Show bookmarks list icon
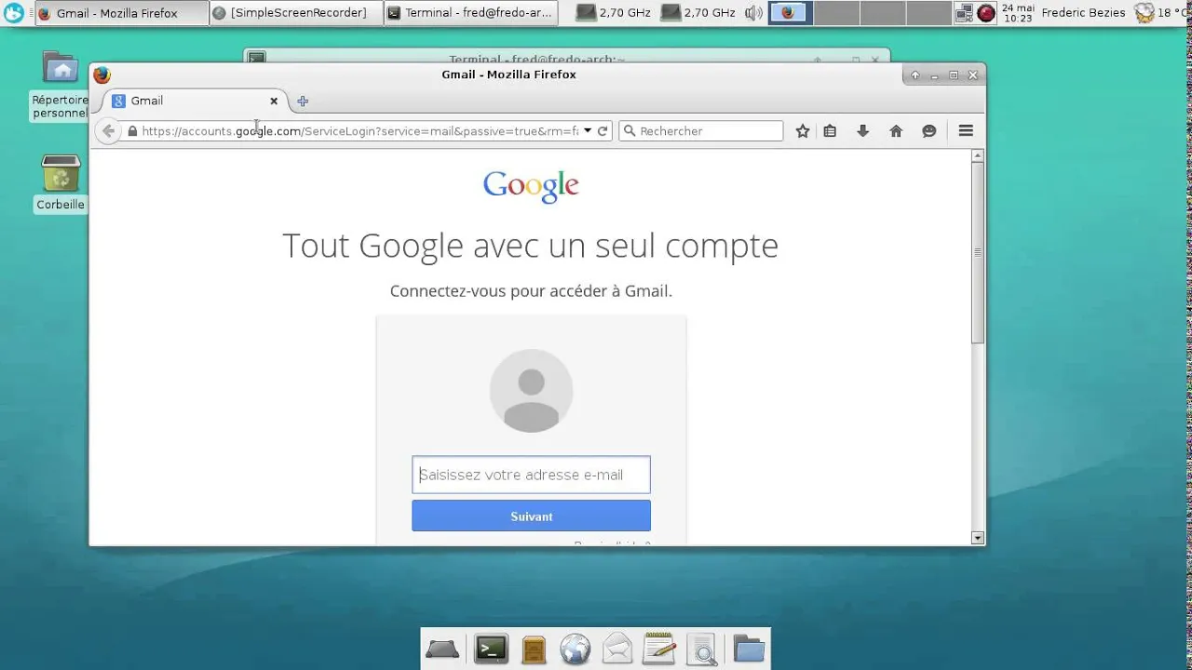 point(830,131)
